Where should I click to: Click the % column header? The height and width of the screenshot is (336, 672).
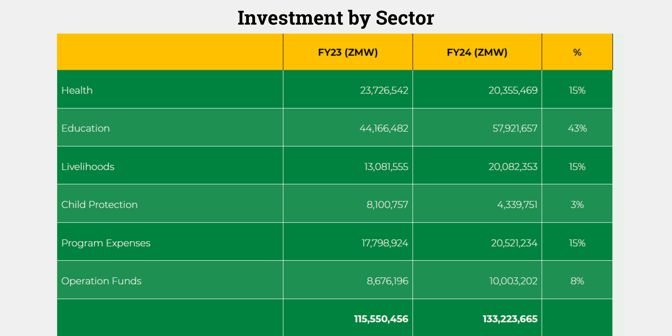(x=577, y=52)
